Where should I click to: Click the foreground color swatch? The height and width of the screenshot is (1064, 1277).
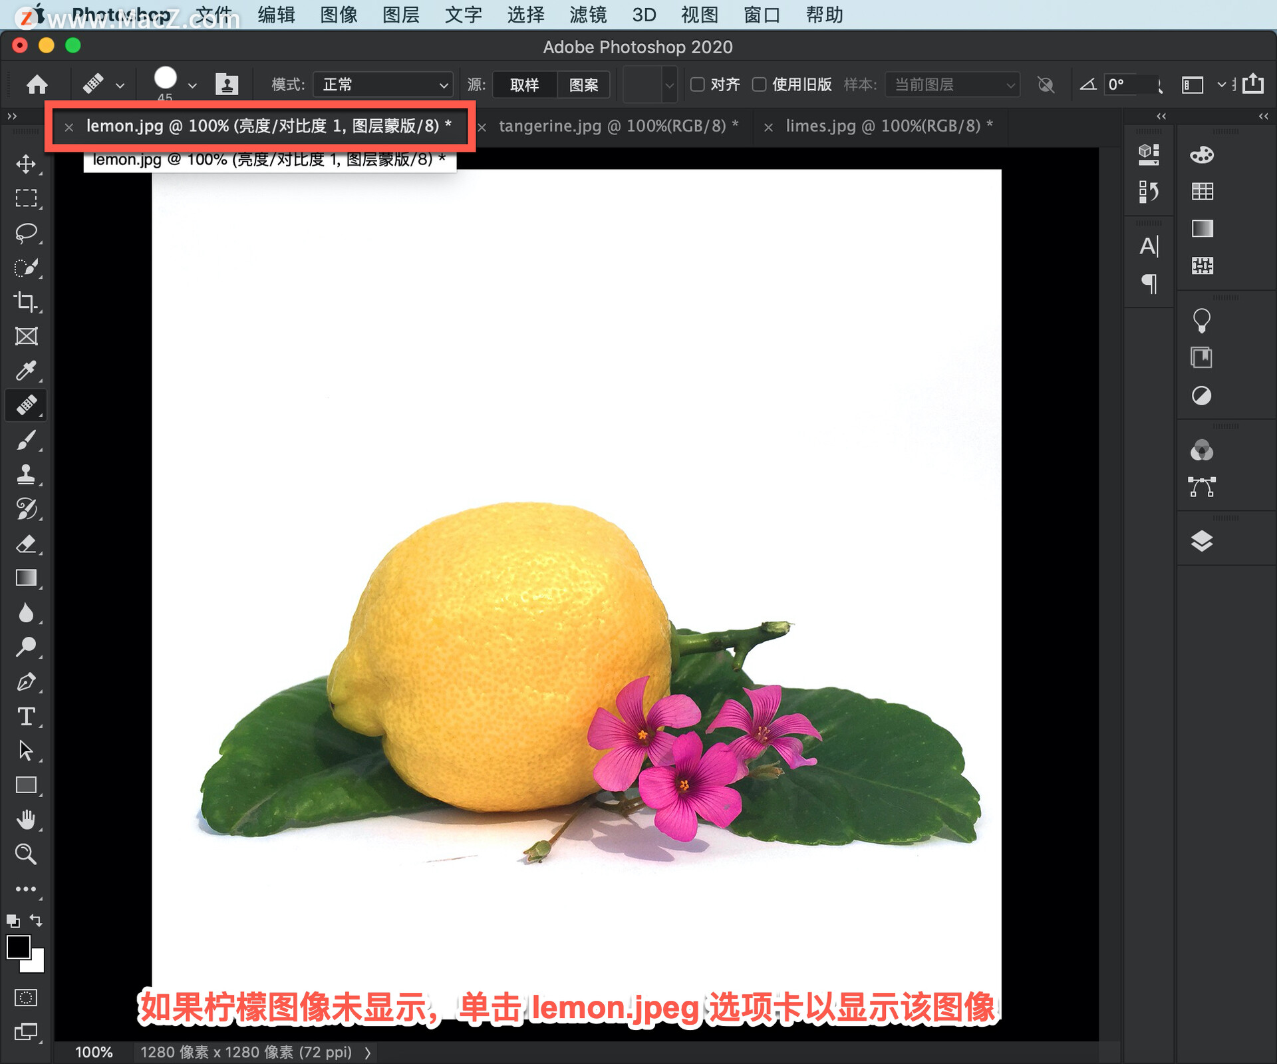click(x=18, y=947)
